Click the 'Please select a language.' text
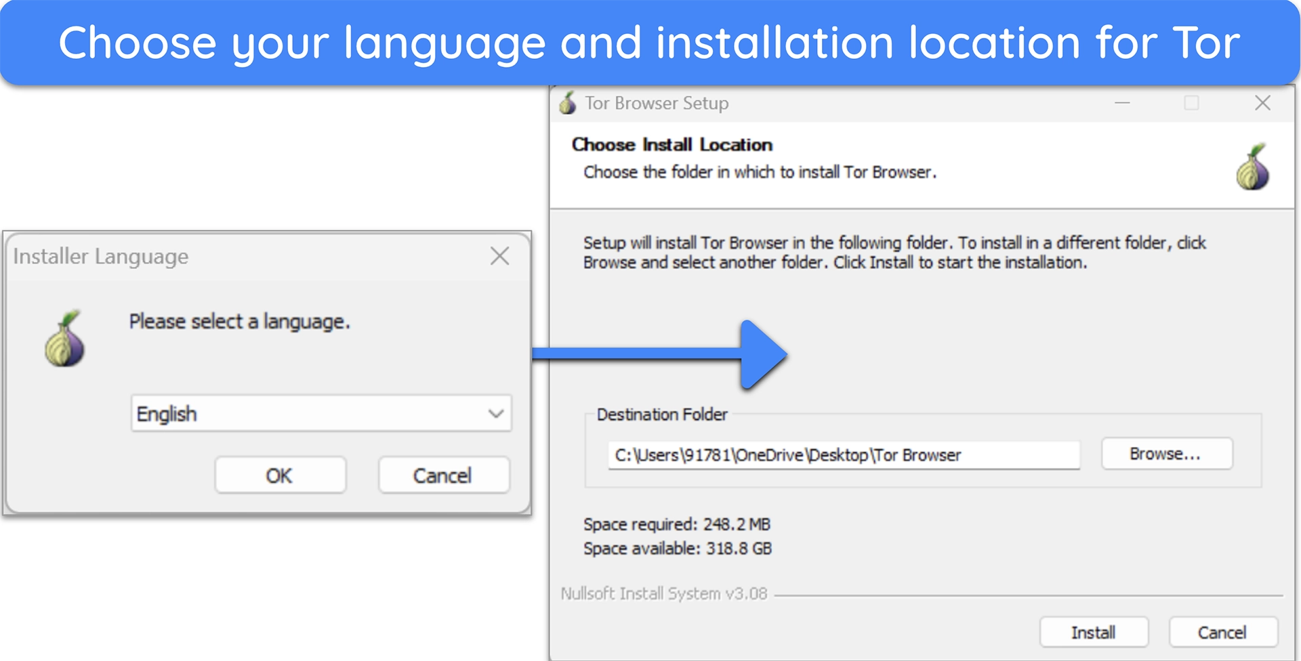Screen dimensions: 1301x661 pos(239,321)
